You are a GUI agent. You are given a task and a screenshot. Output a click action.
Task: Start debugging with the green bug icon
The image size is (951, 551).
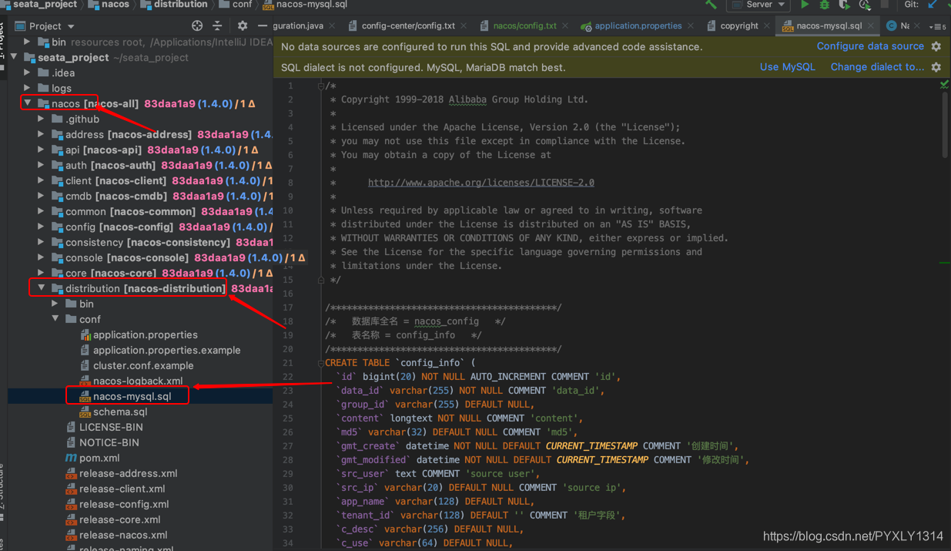(x=825, y=5)
